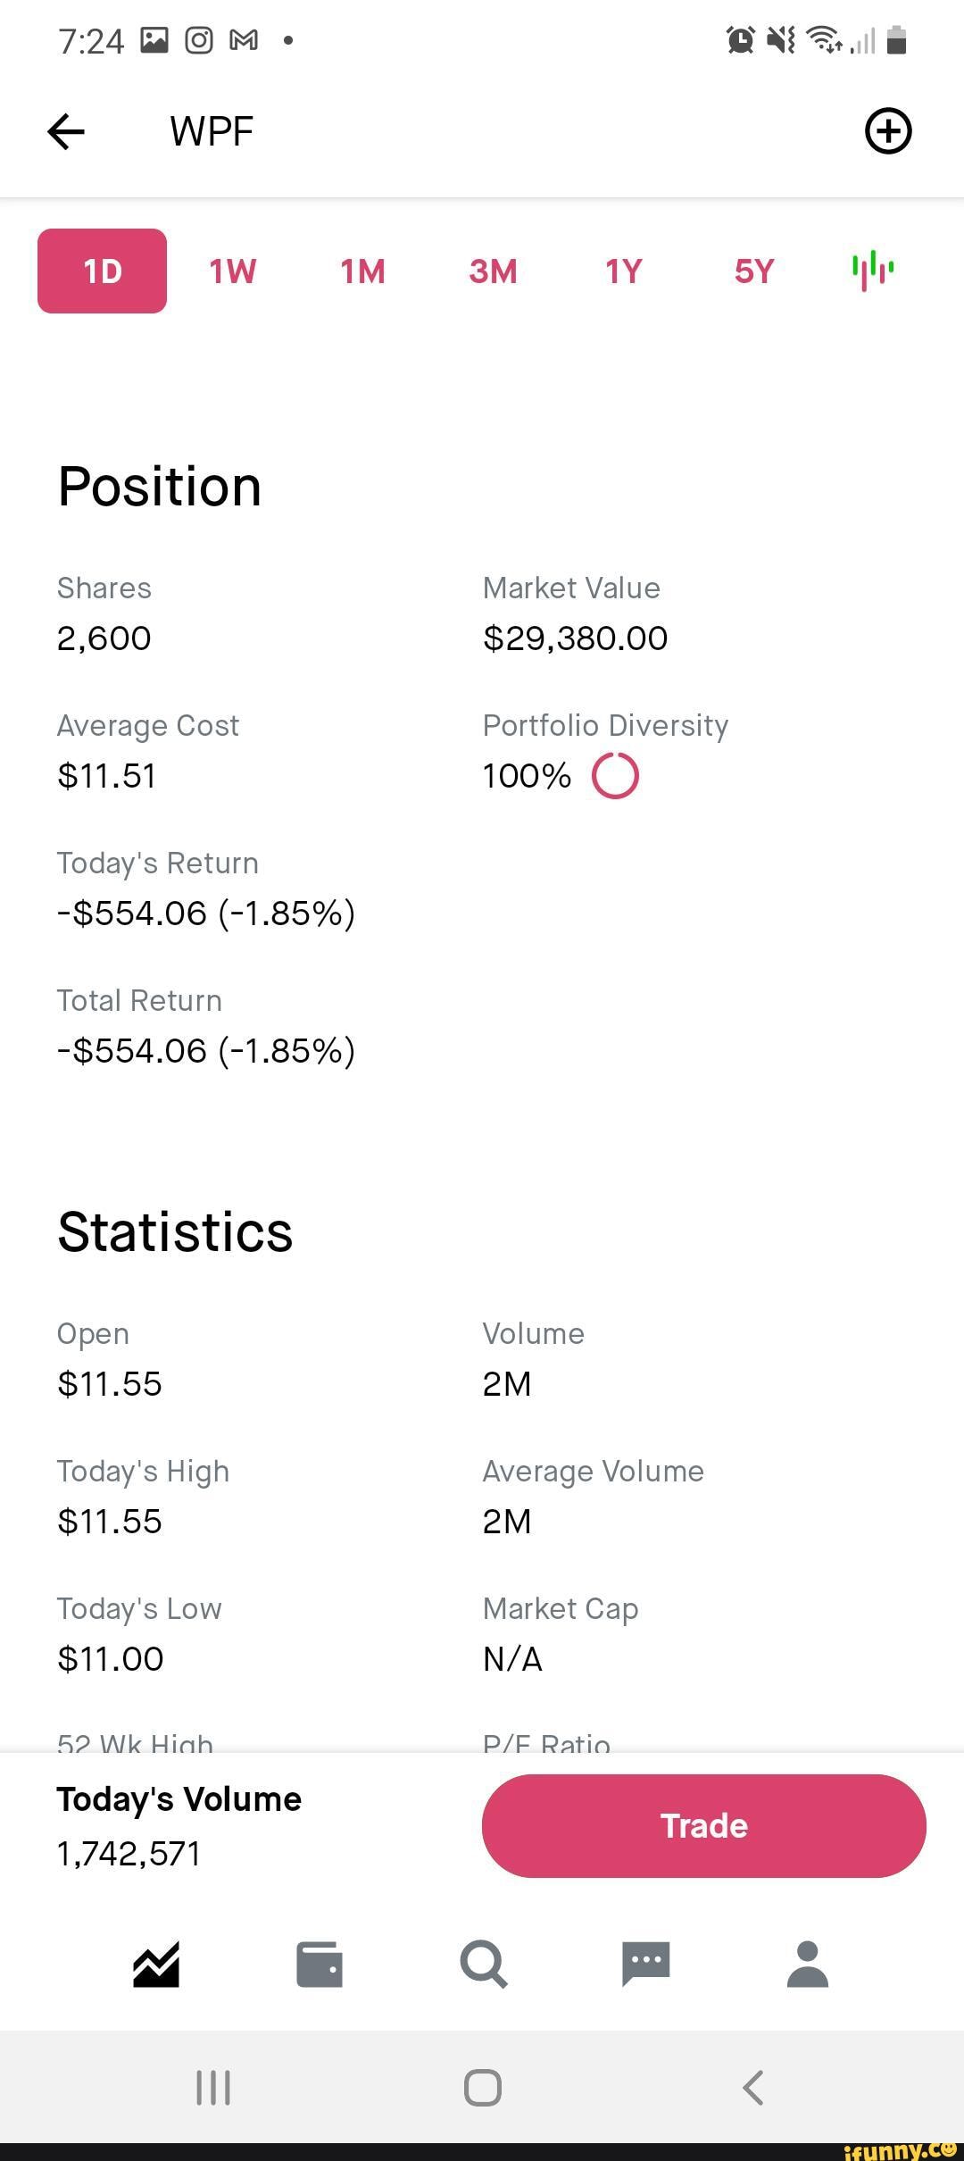
Task: Tap the Portfolio Diversity ring indicator
Action: [x=615, y=775]
